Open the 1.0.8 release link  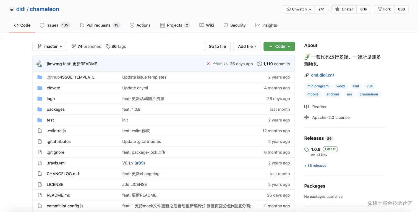316,149
